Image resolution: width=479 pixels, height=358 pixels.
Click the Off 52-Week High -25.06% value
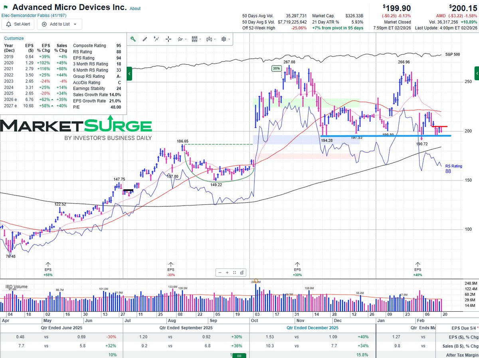pyautogui.click(x=299, y=28)
